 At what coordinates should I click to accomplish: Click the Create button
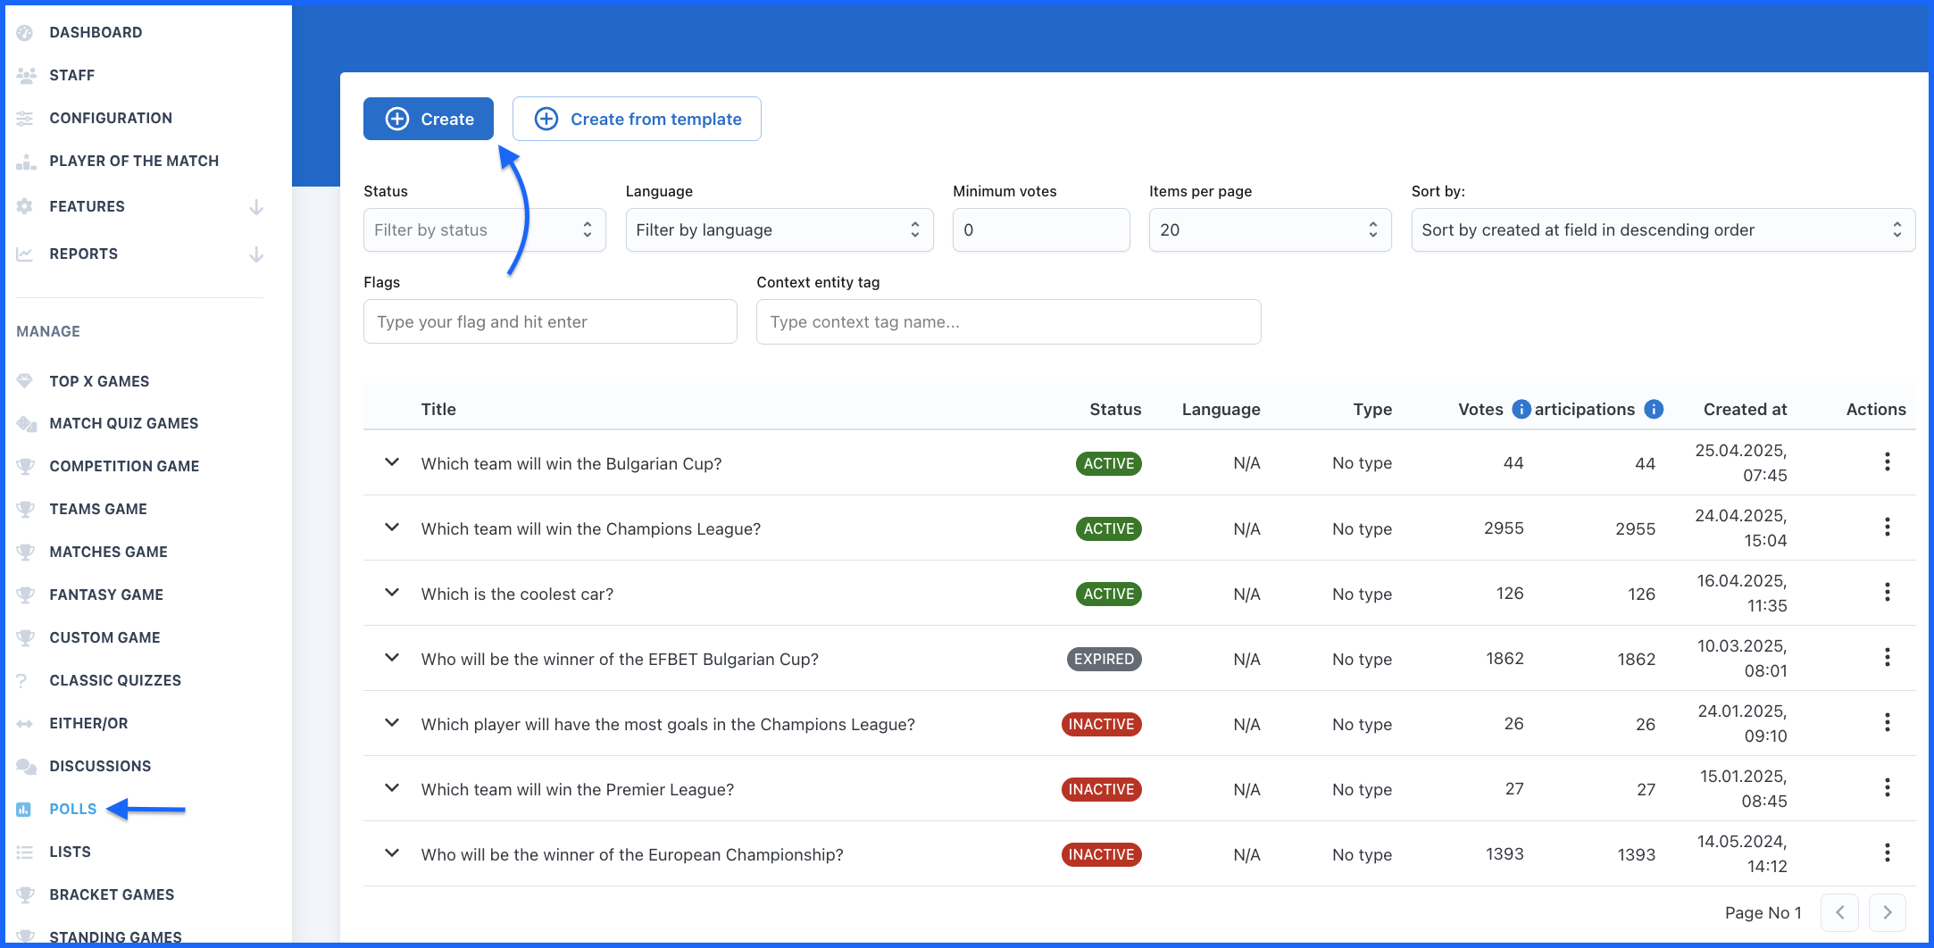[429, 119]
